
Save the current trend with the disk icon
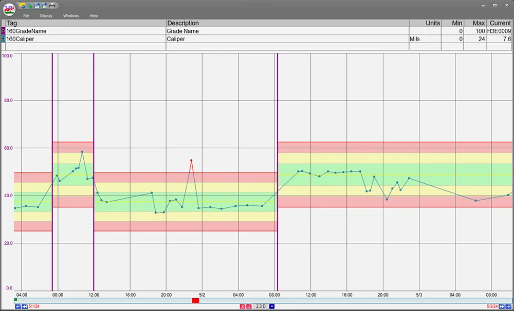click(x=37, y=5)
